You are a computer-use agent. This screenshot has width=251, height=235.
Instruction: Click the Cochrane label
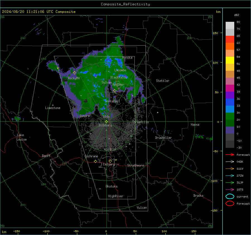(x=91, y=156)
